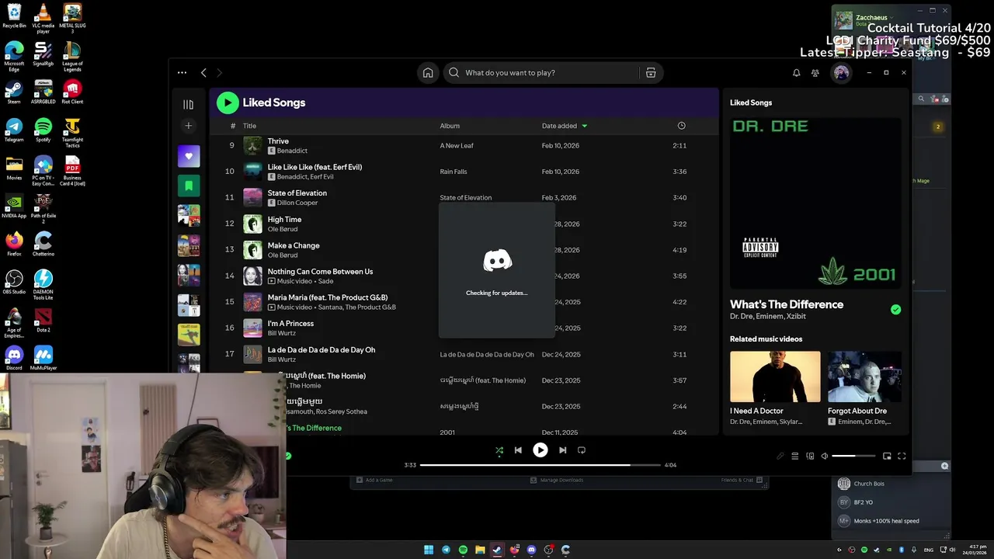Viewport: 994px width, 559px height.
Task: Seek on the song progress bar
Action: click(x=540, y=465)
